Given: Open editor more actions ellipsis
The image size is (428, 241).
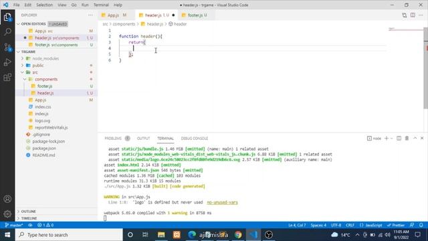Looking at the screenshot, I should (x=421, y=15).
